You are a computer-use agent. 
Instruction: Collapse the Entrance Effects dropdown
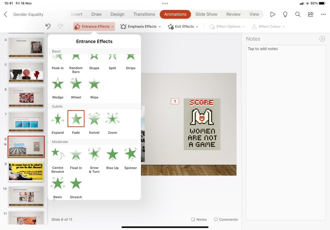coord(94,26)
